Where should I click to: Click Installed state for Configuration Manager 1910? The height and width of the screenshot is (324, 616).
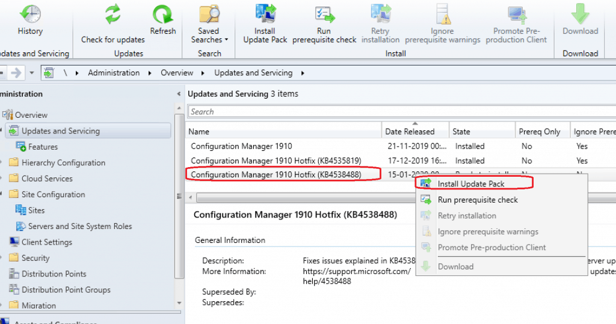[x=470, y=146]
